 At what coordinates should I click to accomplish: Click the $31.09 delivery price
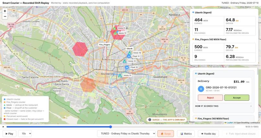pyautogui.click(x=239, y=82)
